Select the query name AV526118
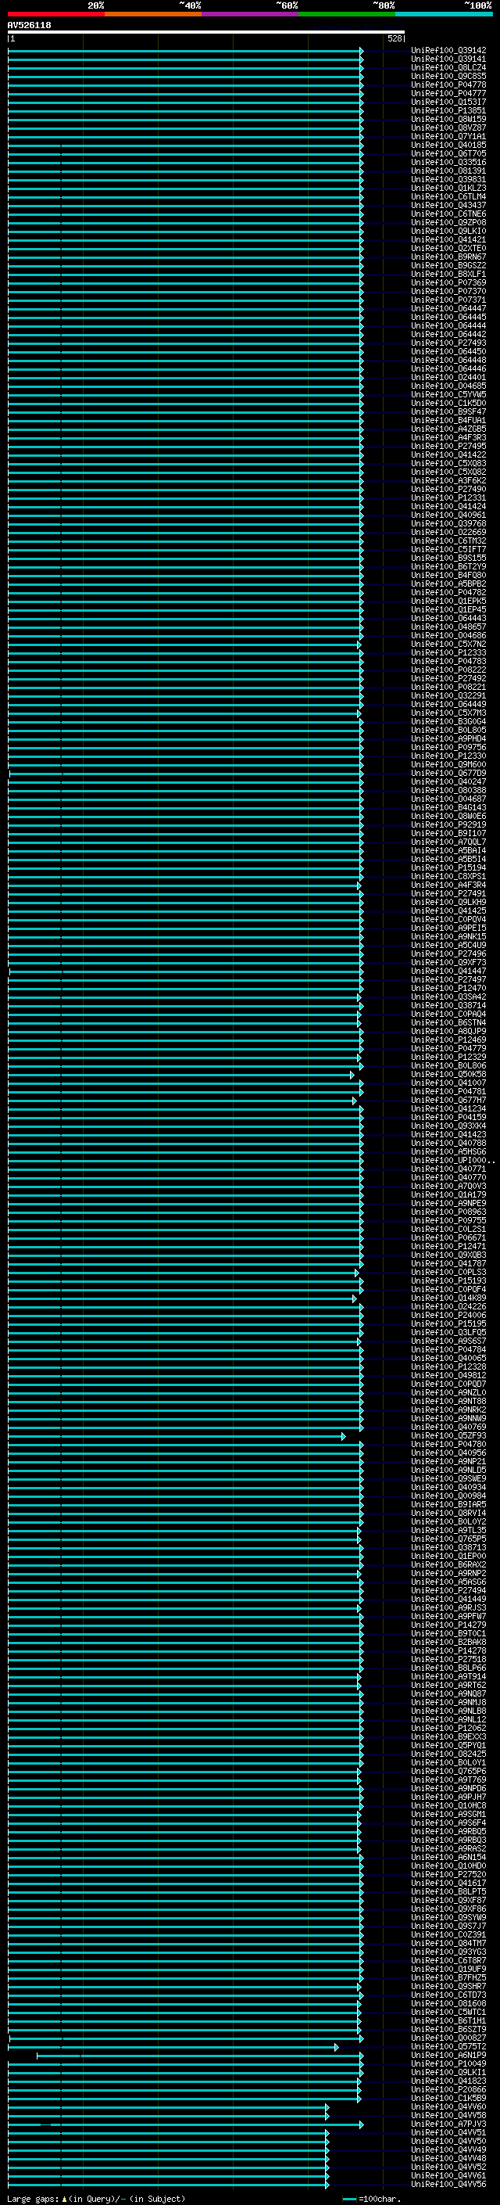This screenshot has width=500, height=2205. [x=29, y=25]
